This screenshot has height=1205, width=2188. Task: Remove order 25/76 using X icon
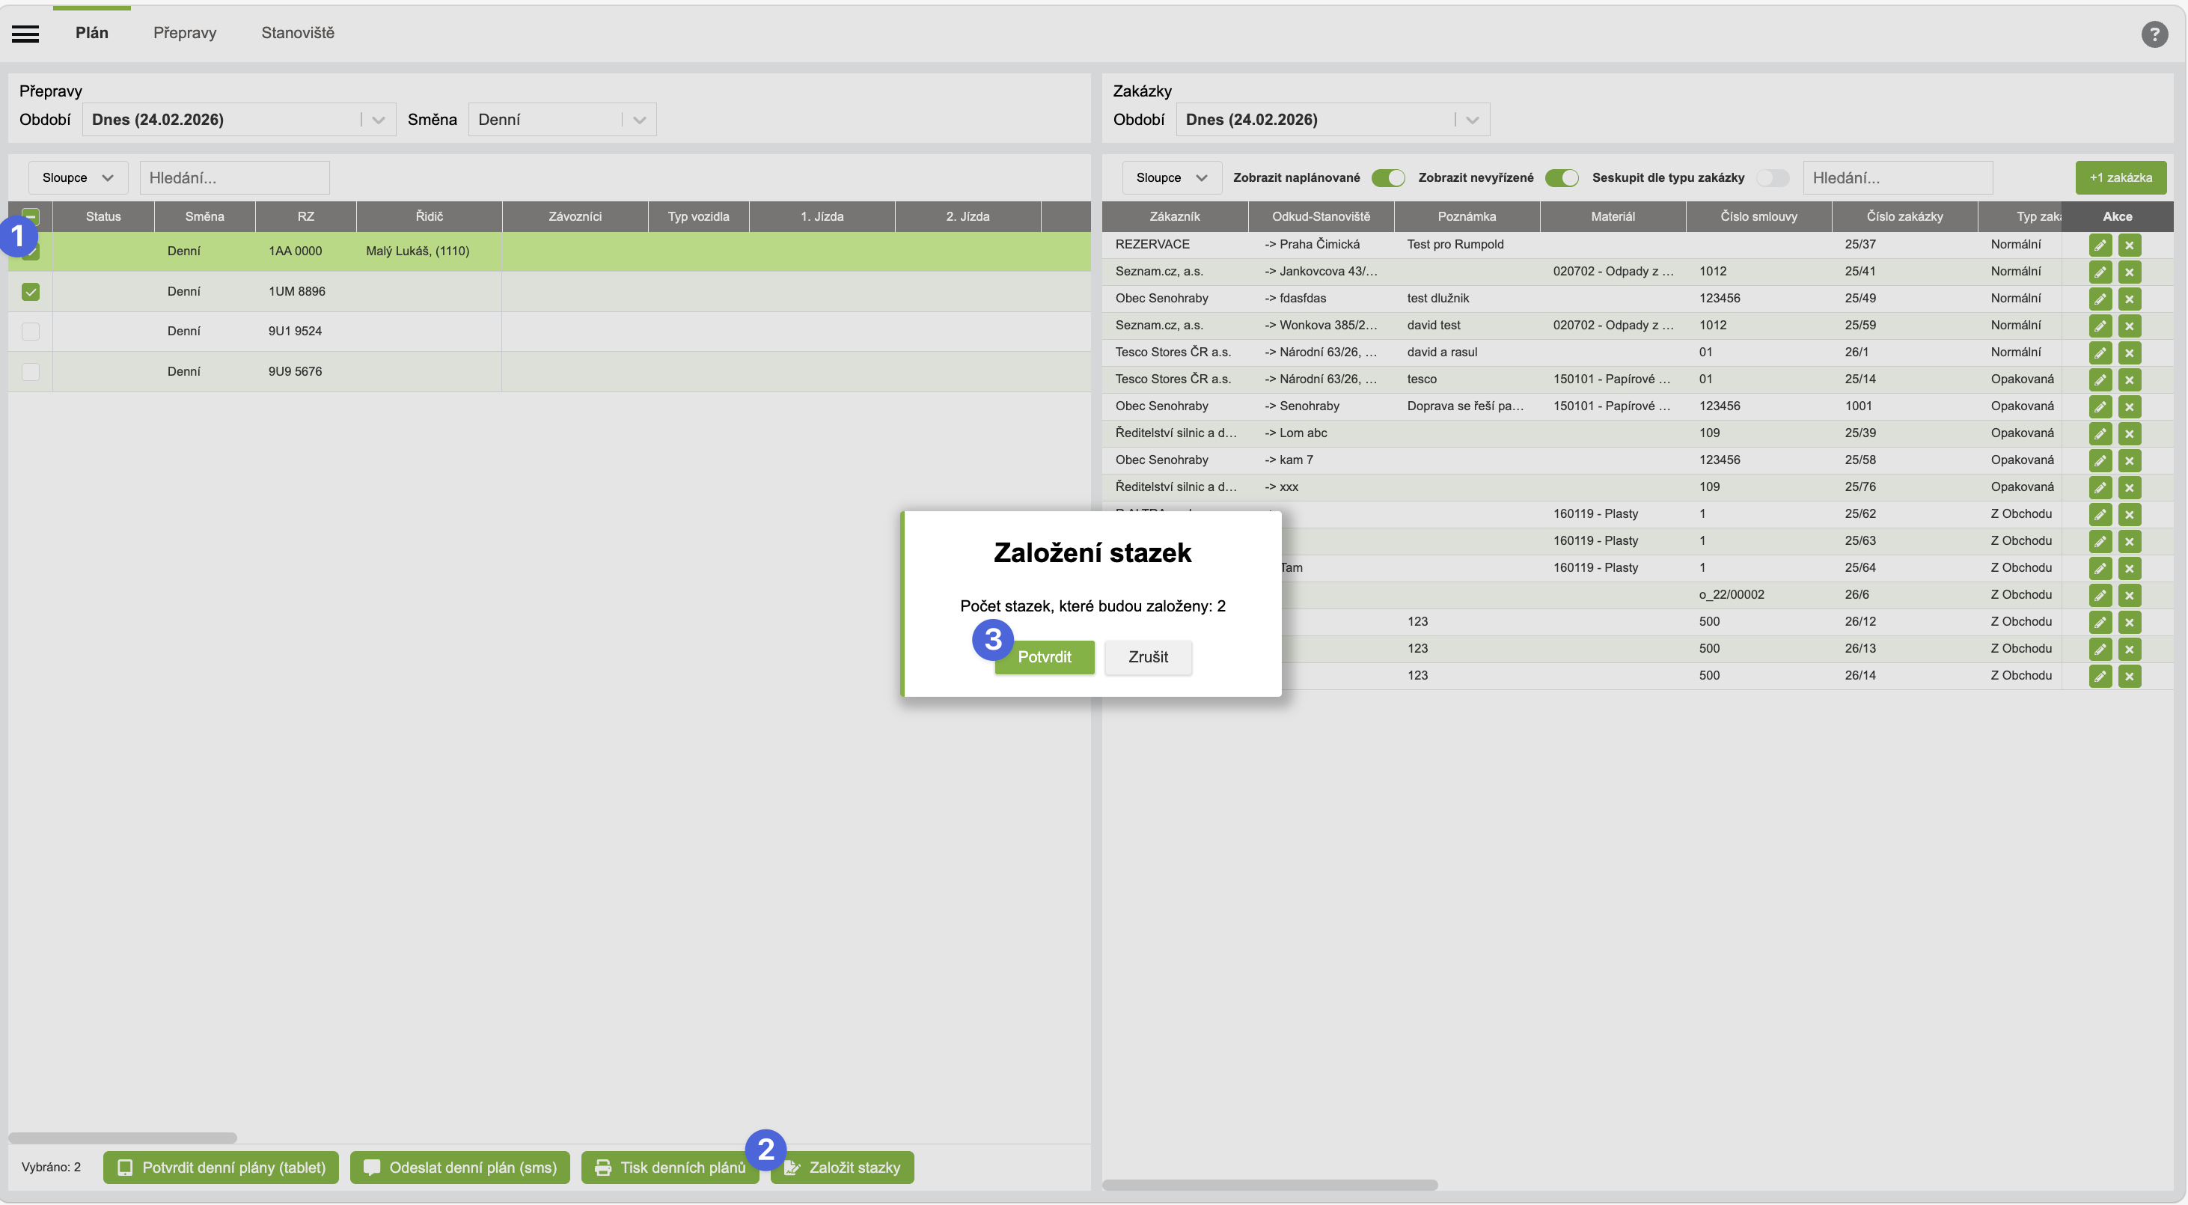pyautogui.click(x=2129, y=488)
